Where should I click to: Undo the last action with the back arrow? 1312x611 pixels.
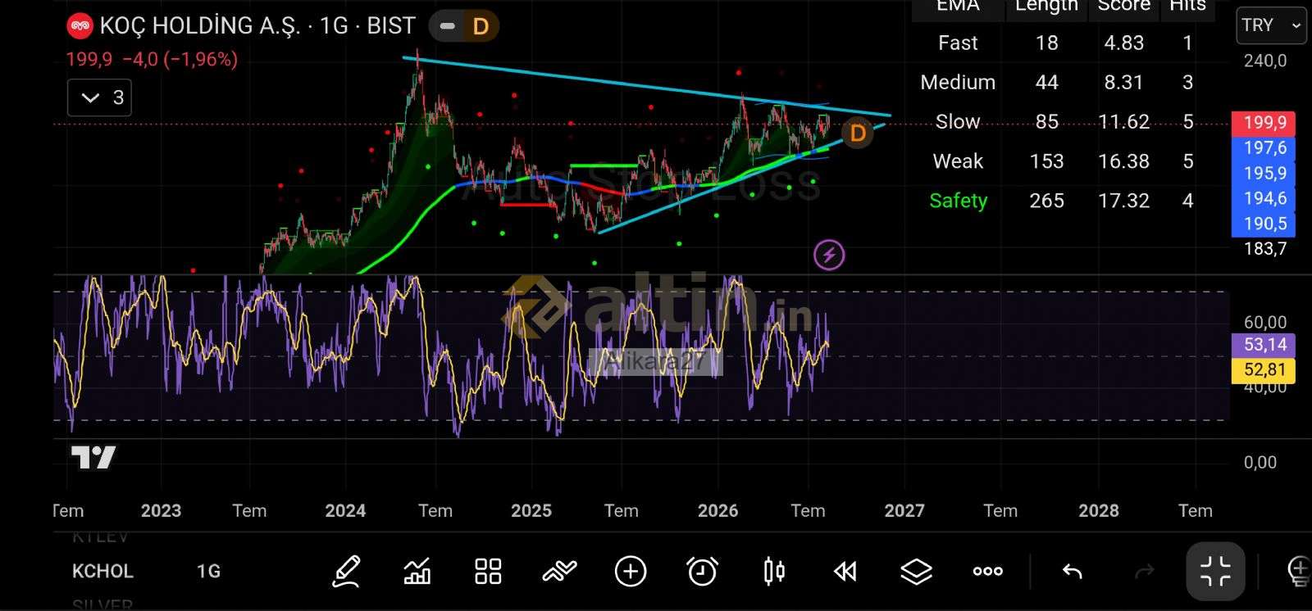pyautogui.click(x=1072, y=571)
